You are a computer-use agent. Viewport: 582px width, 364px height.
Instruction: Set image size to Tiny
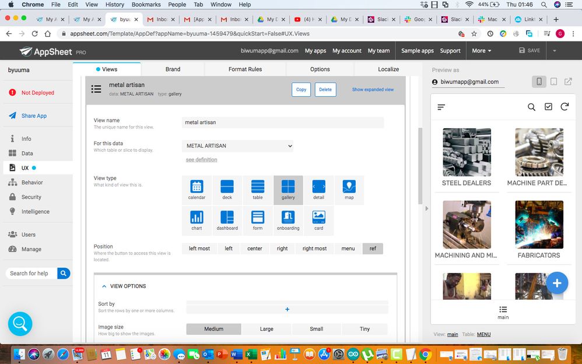click(364, 329)
